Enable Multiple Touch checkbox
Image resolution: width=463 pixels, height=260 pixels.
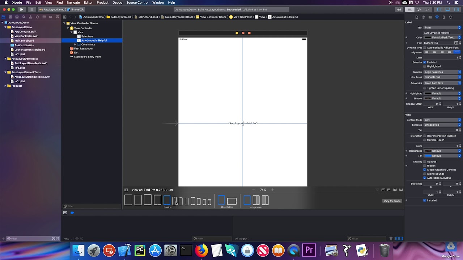(425, 140)
